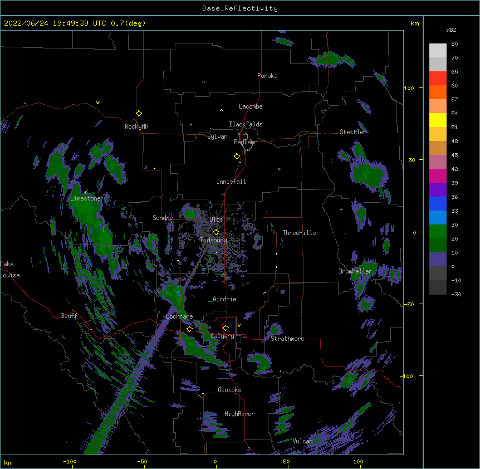The height and width of the screenshot is (469, 480).
Task: Click the yellow v marker northwest of RockyMH
Action: (x=97, y=102)
